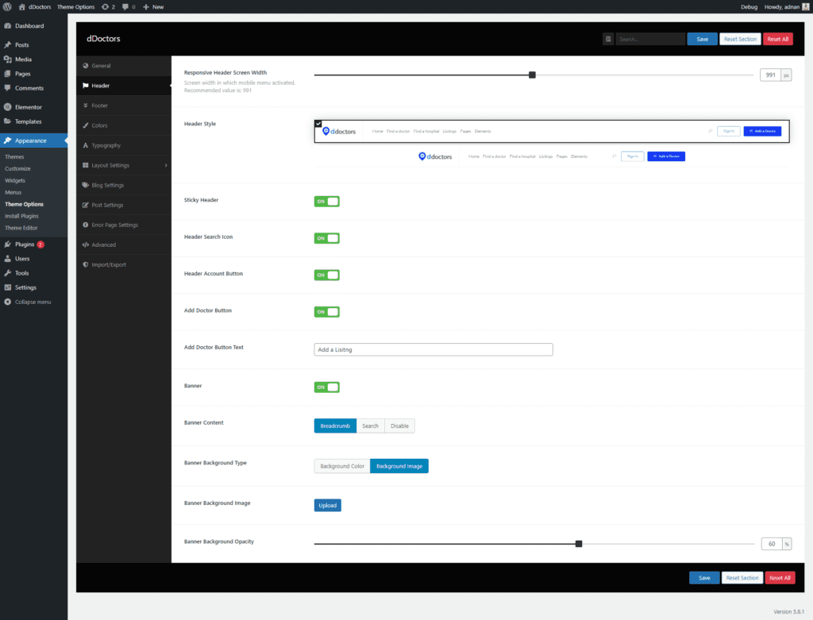Viewport: 813px width, 620px height.
Task: Click Collapse menu icon
Action: point(7,302)
